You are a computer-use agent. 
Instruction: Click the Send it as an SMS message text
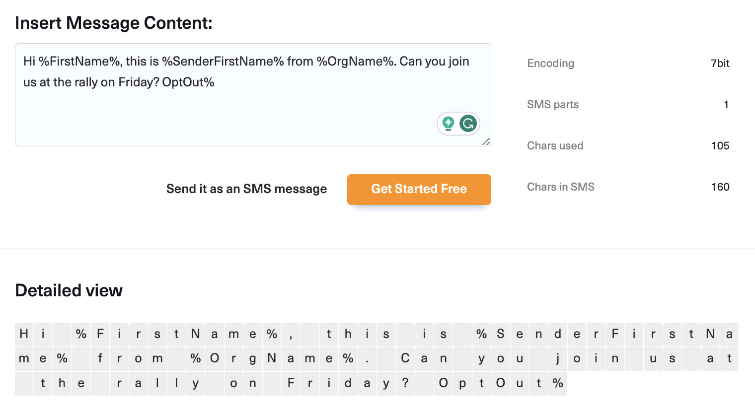(246, 189)
